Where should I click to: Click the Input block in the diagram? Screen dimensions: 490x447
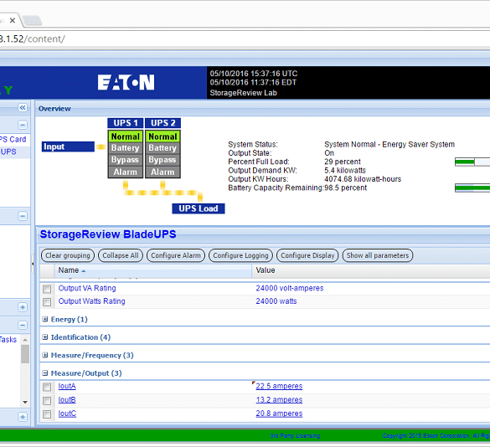point(68,146)
